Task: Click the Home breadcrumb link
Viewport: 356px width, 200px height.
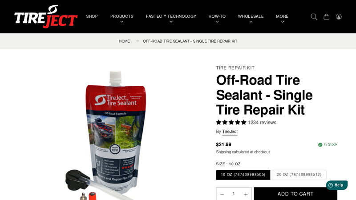Action: pyautogui.click(x=124, y=41)
